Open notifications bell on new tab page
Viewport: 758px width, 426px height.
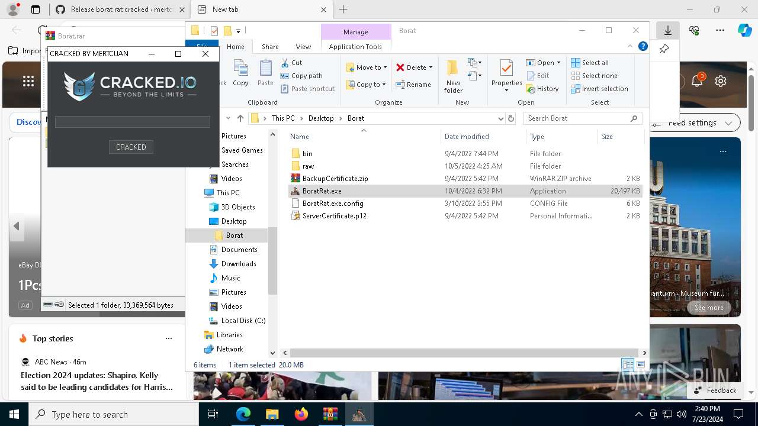pos(697,81)
